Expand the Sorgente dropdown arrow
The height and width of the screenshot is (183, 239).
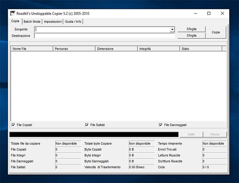pyautogui.click(x=172, y=29)
